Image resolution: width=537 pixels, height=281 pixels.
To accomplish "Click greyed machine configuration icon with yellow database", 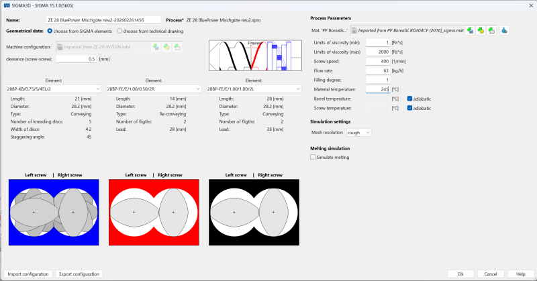I will (166, 47).
